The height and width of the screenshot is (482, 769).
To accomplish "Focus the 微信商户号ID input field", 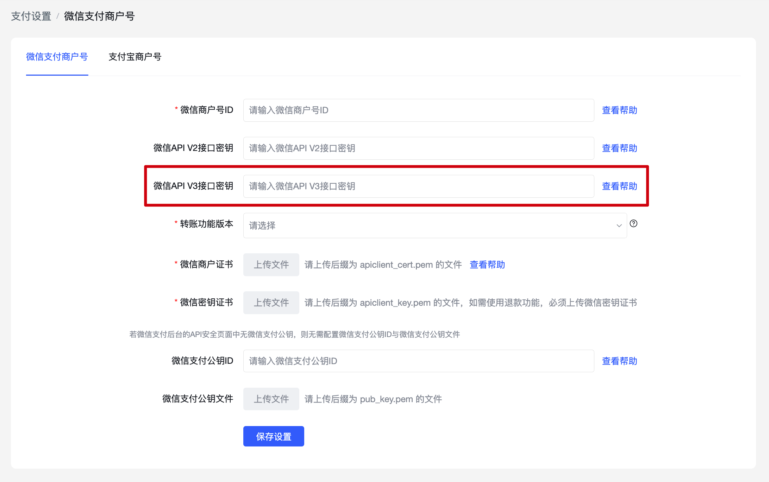I will click(x=419, y=110).
